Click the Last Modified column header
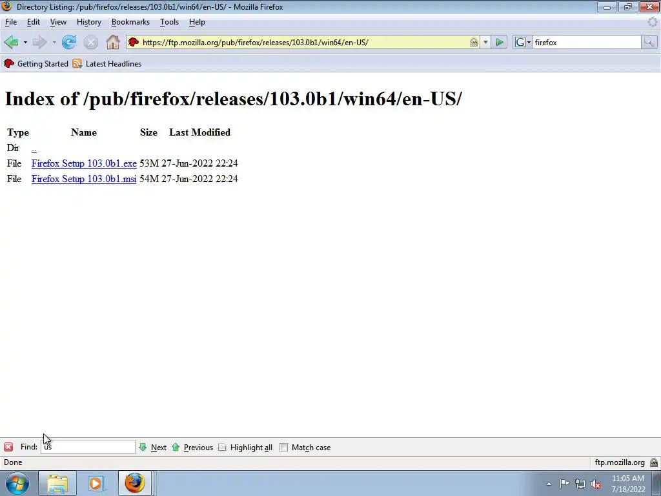 [x=200, y=132]
